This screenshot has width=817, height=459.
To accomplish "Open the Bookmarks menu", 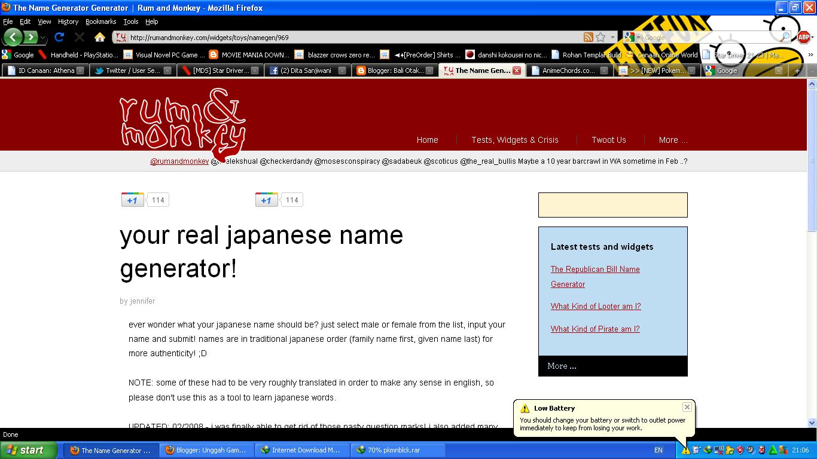I will pos(100,22).
